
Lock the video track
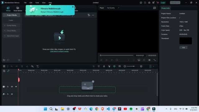click(x=8, y=86)
